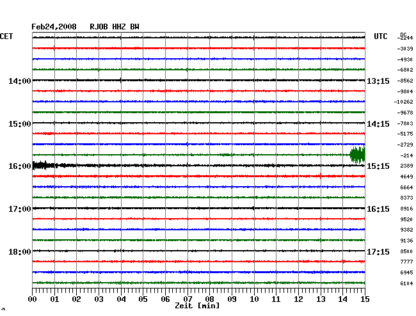Click the minute axis label 12
The image size is (416, 316).
click(298, 299)
